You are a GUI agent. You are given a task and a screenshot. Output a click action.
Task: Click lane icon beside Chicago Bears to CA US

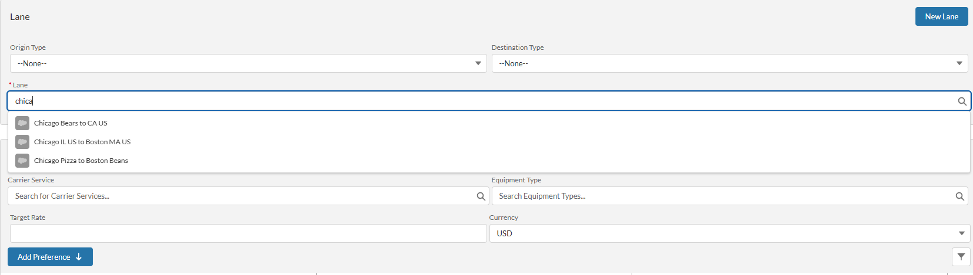22,123
